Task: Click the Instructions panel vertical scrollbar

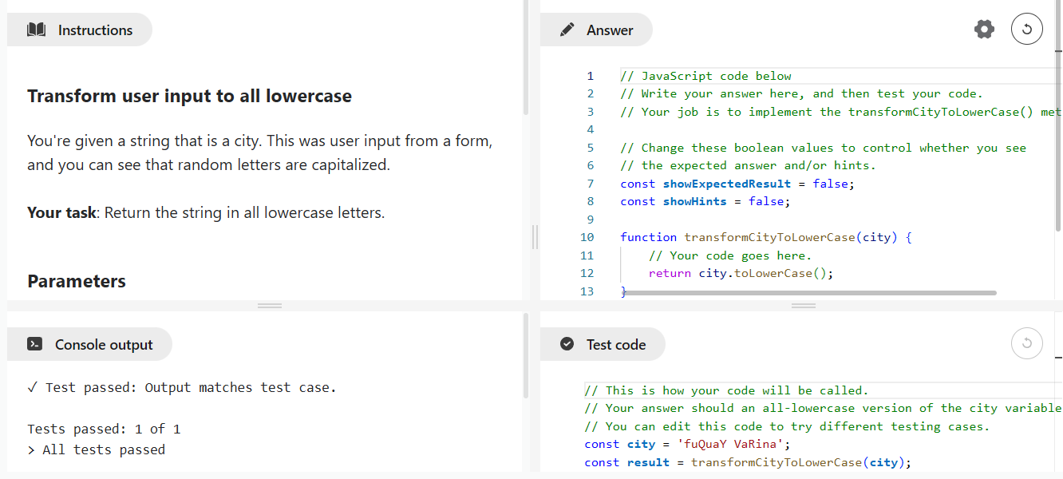Action: [x=526, y=56]
